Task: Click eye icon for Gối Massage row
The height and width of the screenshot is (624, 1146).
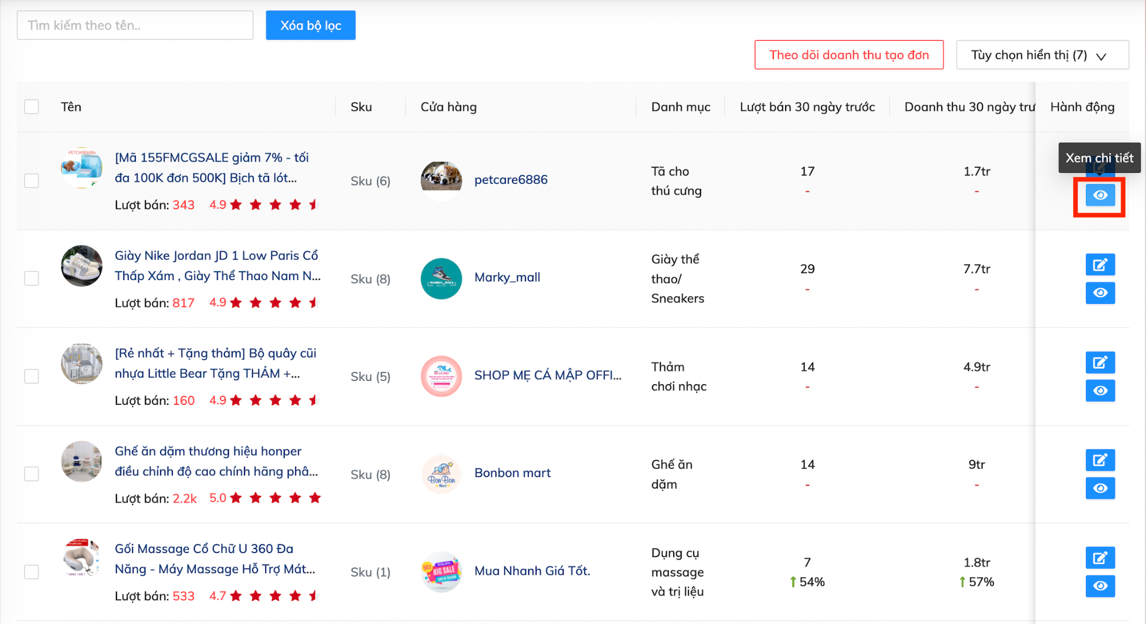Action: coord(1100,586)
